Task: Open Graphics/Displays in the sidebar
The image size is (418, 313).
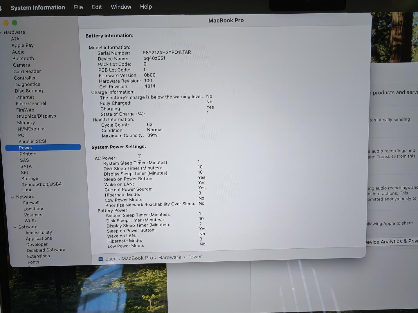Action: click(x=36, y=116)
